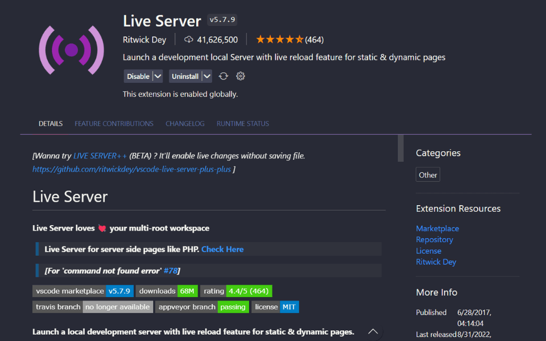Click the Live Server extension logo icon

(x=71, y=50)
